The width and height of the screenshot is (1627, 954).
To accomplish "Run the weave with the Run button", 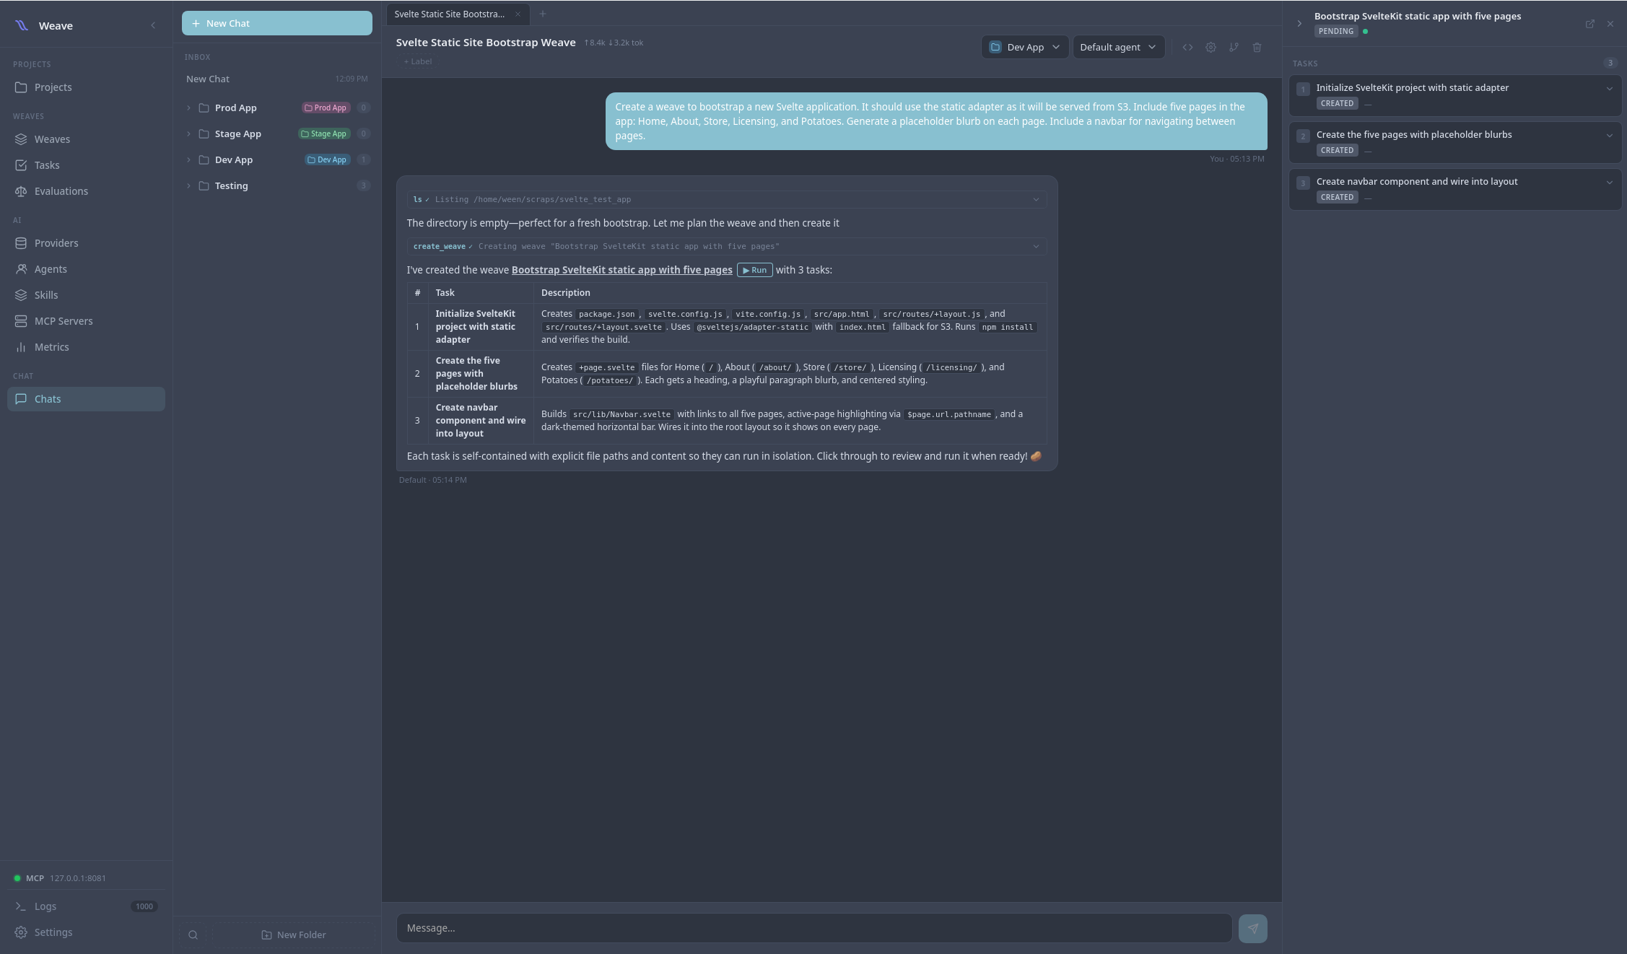I will [754, 270].
